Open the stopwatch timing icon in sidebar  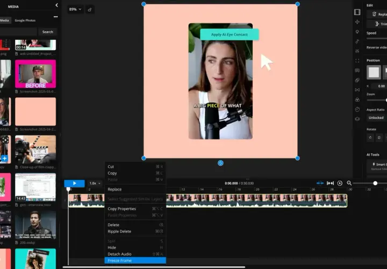point(357,109)
